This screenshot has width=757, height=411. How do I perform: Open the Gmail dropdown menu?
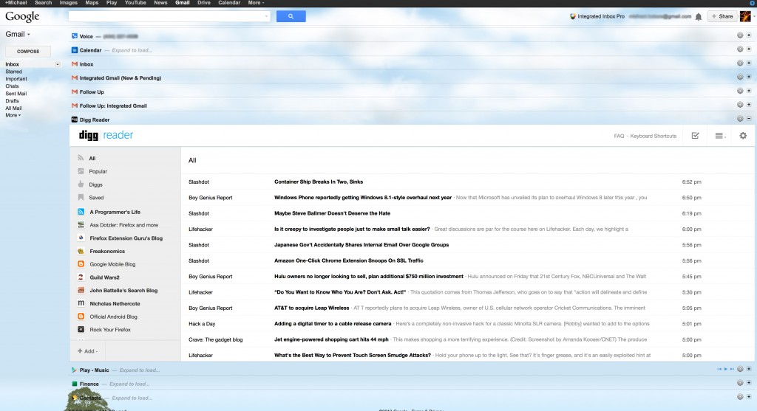pos(18,34)
